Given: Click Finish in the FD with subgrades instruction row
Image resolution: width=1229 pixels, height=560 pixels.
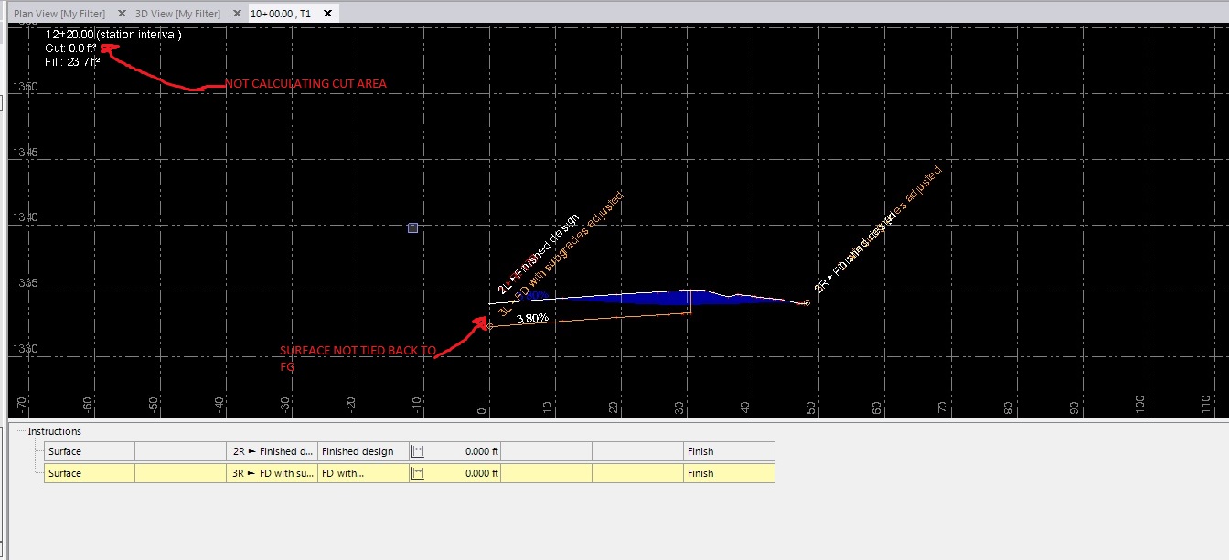Looking at the screenshot, I should [x=700, y=472].
